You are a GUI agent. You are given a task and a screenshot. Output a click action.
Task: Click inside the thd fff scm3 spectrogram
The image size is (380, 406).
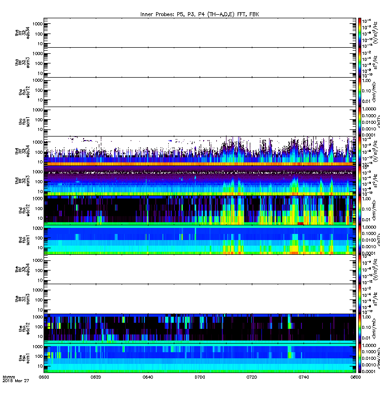point(200,181)
